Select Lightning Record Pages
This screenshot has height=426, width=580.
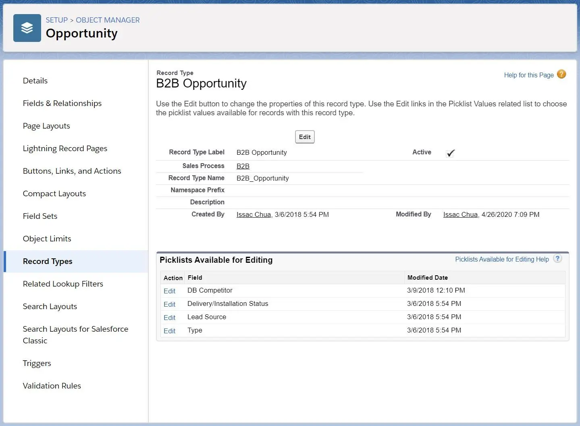[65, 148]
